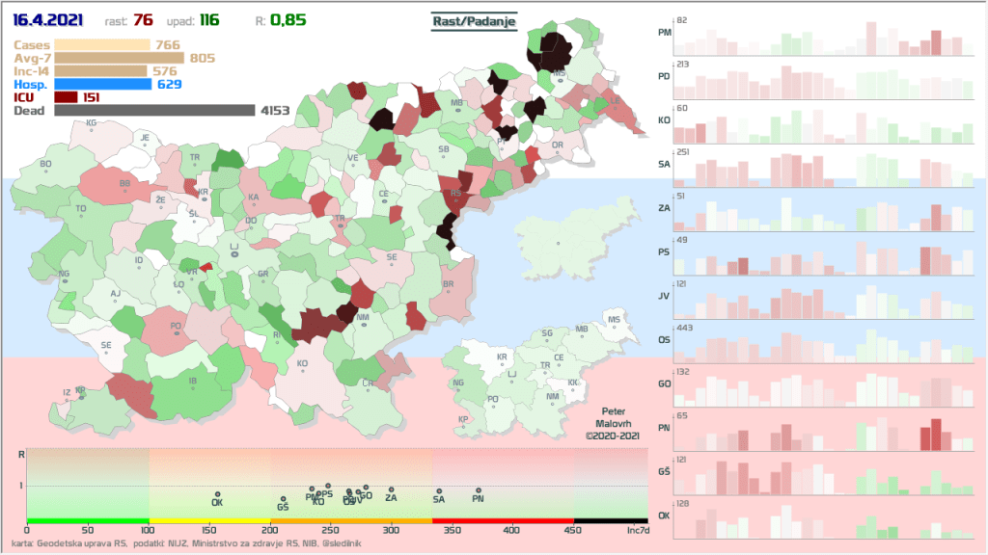Select the gray Dead bar

(x=154, y=111)
